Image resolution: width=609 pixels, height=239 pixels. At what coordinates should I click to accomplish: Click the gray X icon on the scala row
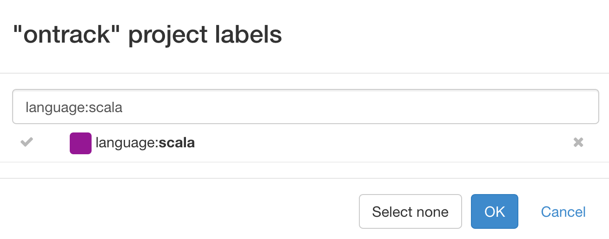pyautogui.click(x=578, y=142)
